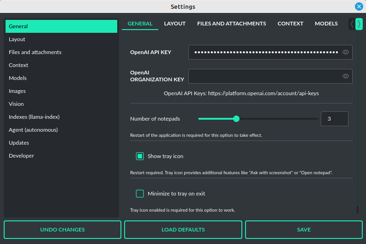Enable Minimize to tray on exit
This screenshot has width=366, height=244.
(x=140, y=194)
